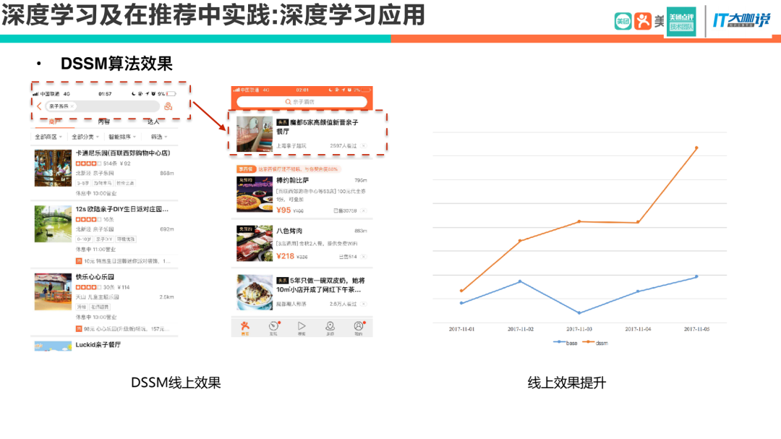Click the base blue legend entry
Screen dimensions: 781x439
click(x=566, y=343)
